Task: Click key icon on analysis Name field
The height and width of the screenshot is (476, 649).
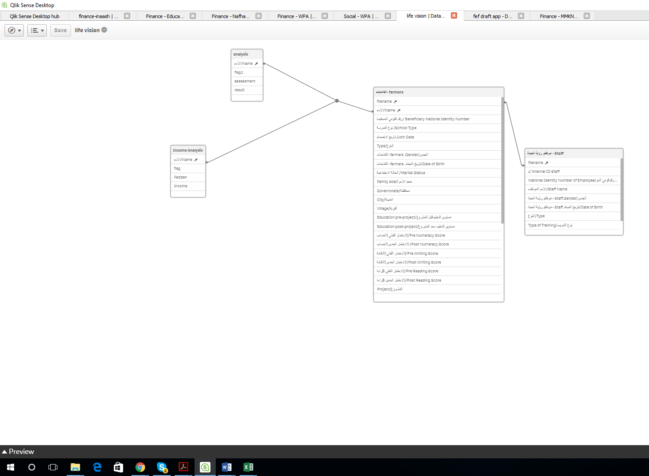Action: (x=256, y=63)
